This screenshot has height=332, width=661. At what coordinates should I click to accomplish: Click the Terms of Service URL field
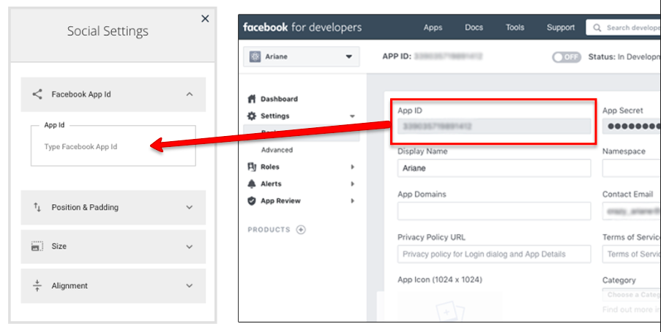632,254
